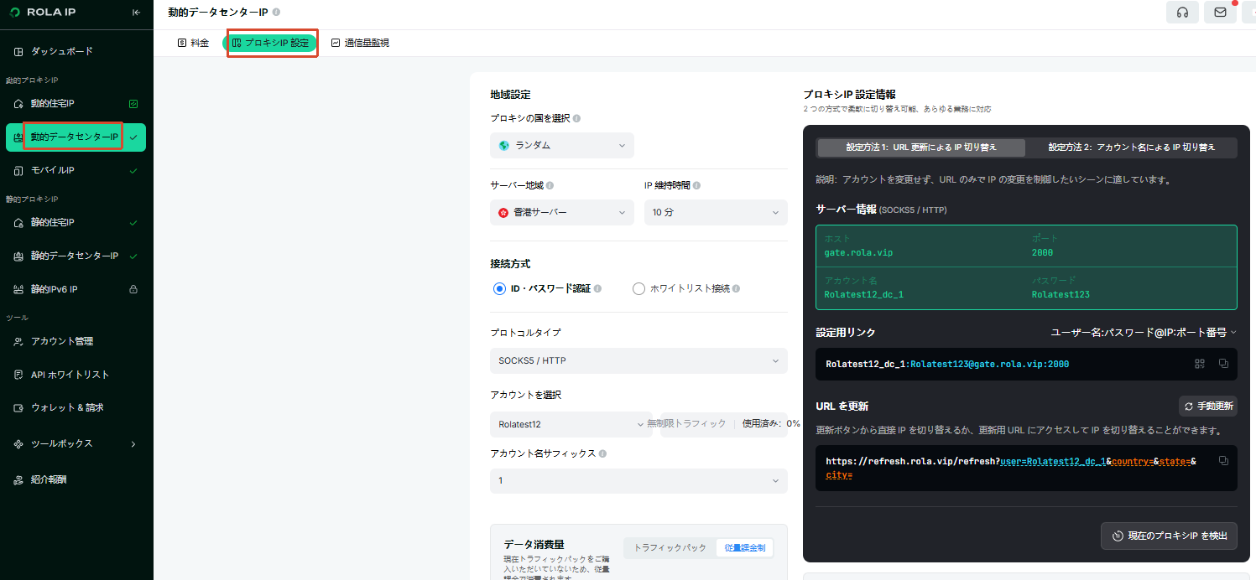Click info icon beside サーバー地域
The height and width of the screenshot is (580, 1256).
[550, 185]
